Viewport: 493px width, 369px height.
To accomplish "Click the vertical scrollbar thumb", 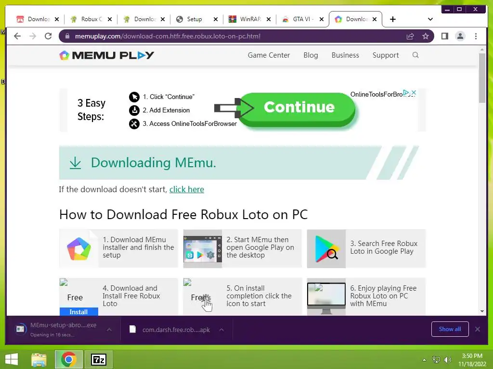I will (x=482, y=78).
